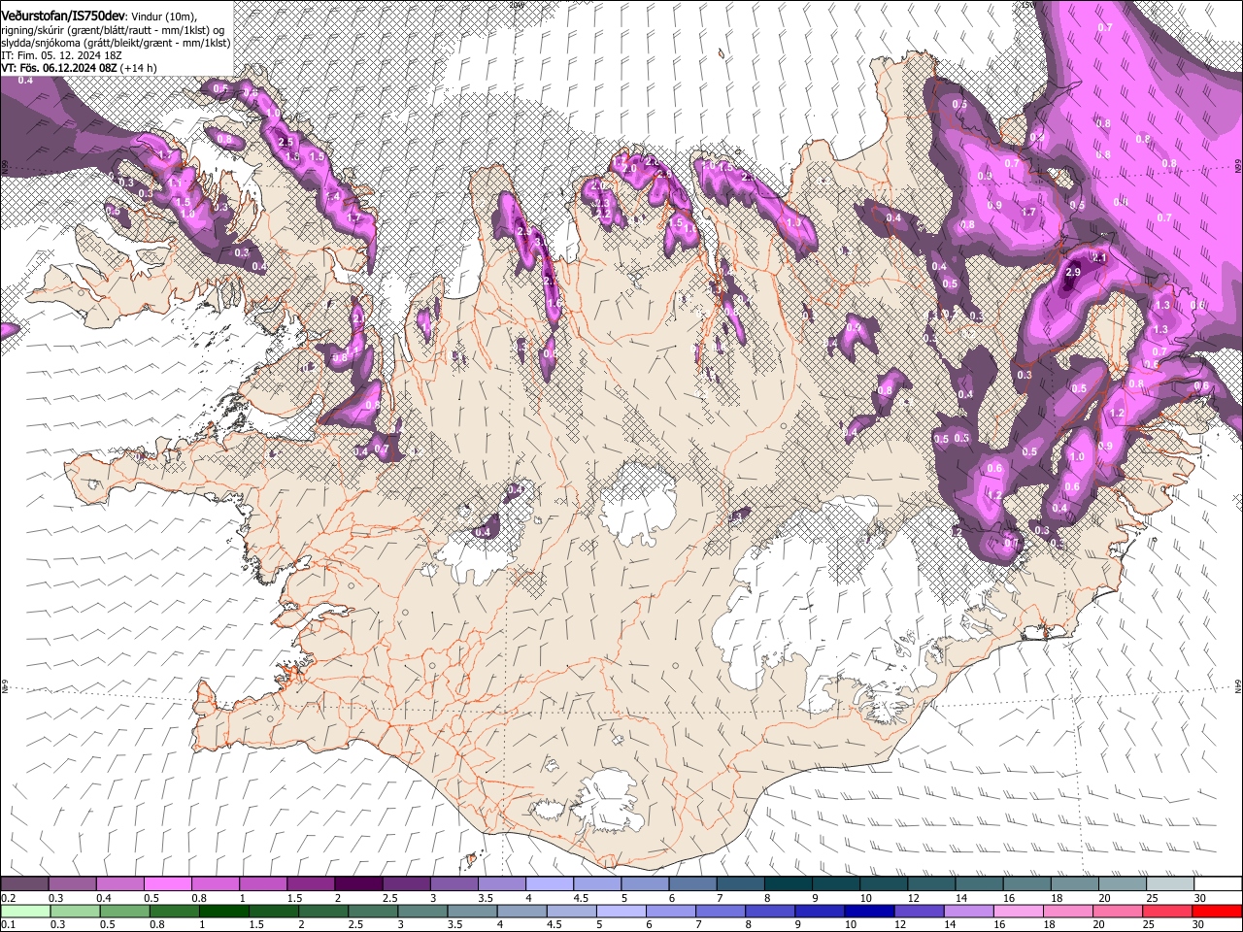This screenshot has height=932, width=1243.
Task: Select the dark magenta 1.5–2 legend swatch
Action: pos(311,883)
